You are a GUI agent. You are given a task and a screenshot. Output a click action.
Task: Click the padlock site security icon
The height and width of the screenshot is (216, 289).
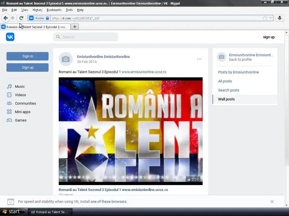point(47,18)
